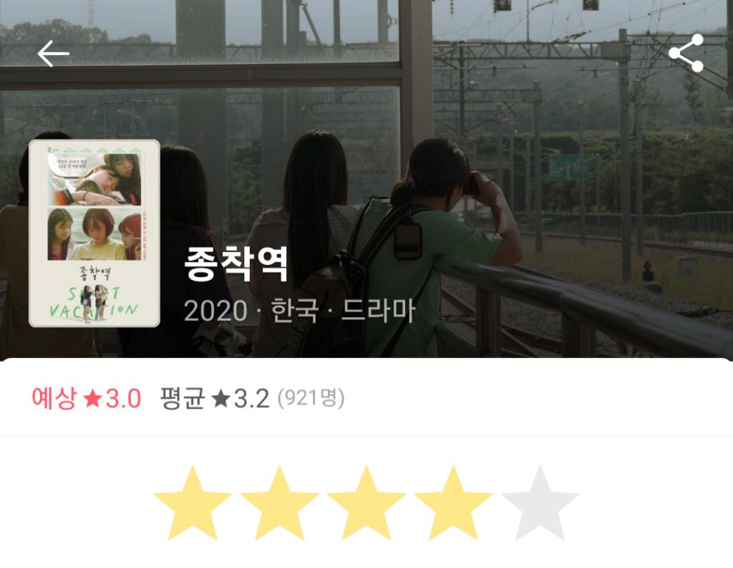Choose the fifth gray rating star
Image resolution: width=733 pixels, height=568 pixels.
tap(540, 503)
